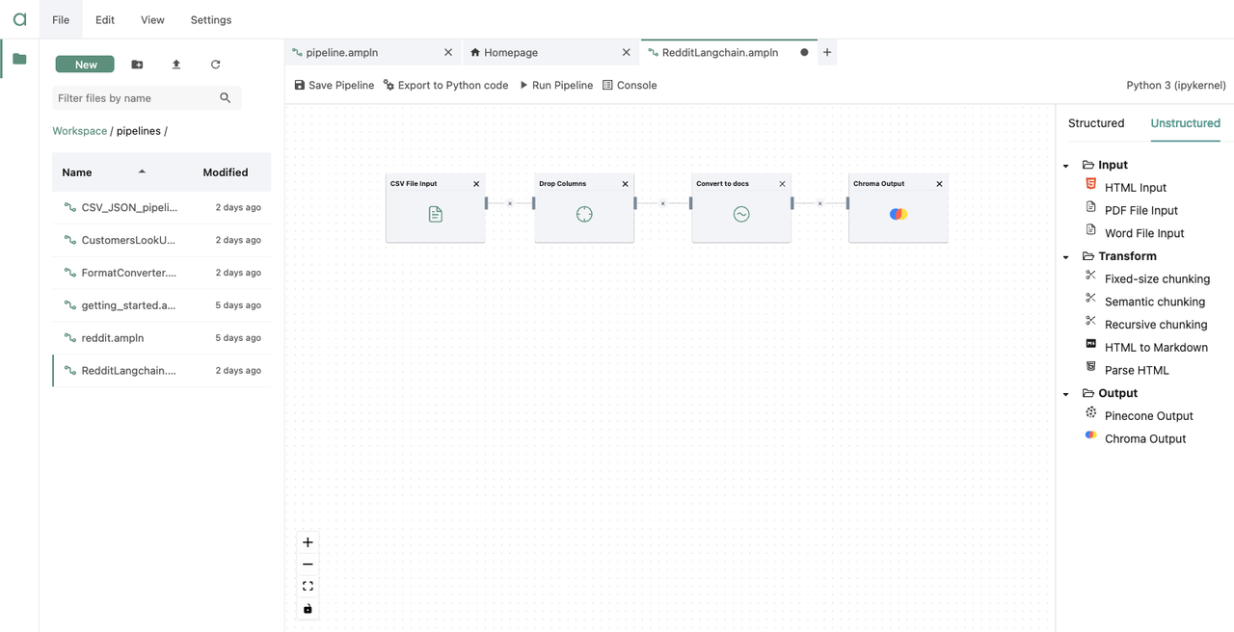Select Parse HTML component
Image resolution: width=1234 pixels, height=632 pixels.
[x=1136, y=370]
